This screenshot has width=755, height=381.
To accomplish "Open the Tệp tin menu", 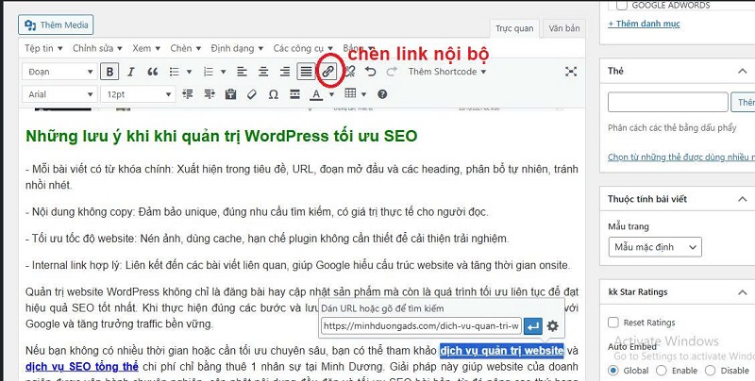I will pos(43,48).
